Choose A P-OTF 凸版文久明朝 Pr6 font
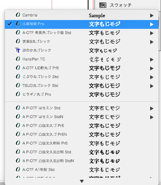161x185 pixels. [x=82, y=143]
